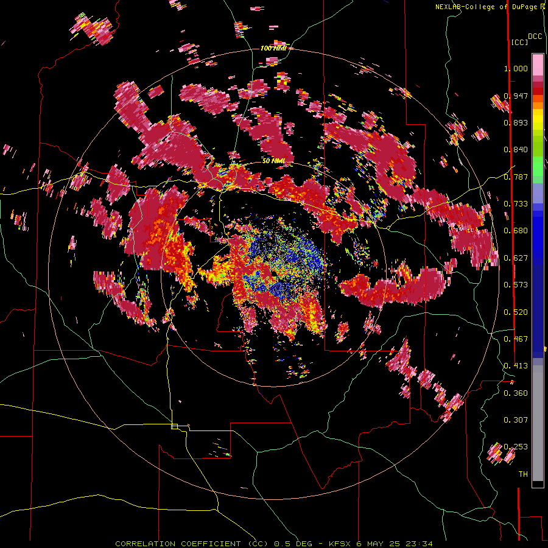The image size is (548, 548).
Task: Click the 0.253 legend value
Action: tap(516, 447)
